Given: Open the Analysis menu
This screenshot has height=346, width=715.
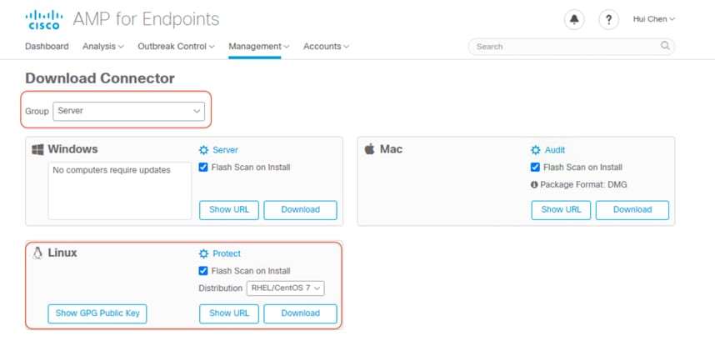Looking at the screenshot, I should pos(103,46).
